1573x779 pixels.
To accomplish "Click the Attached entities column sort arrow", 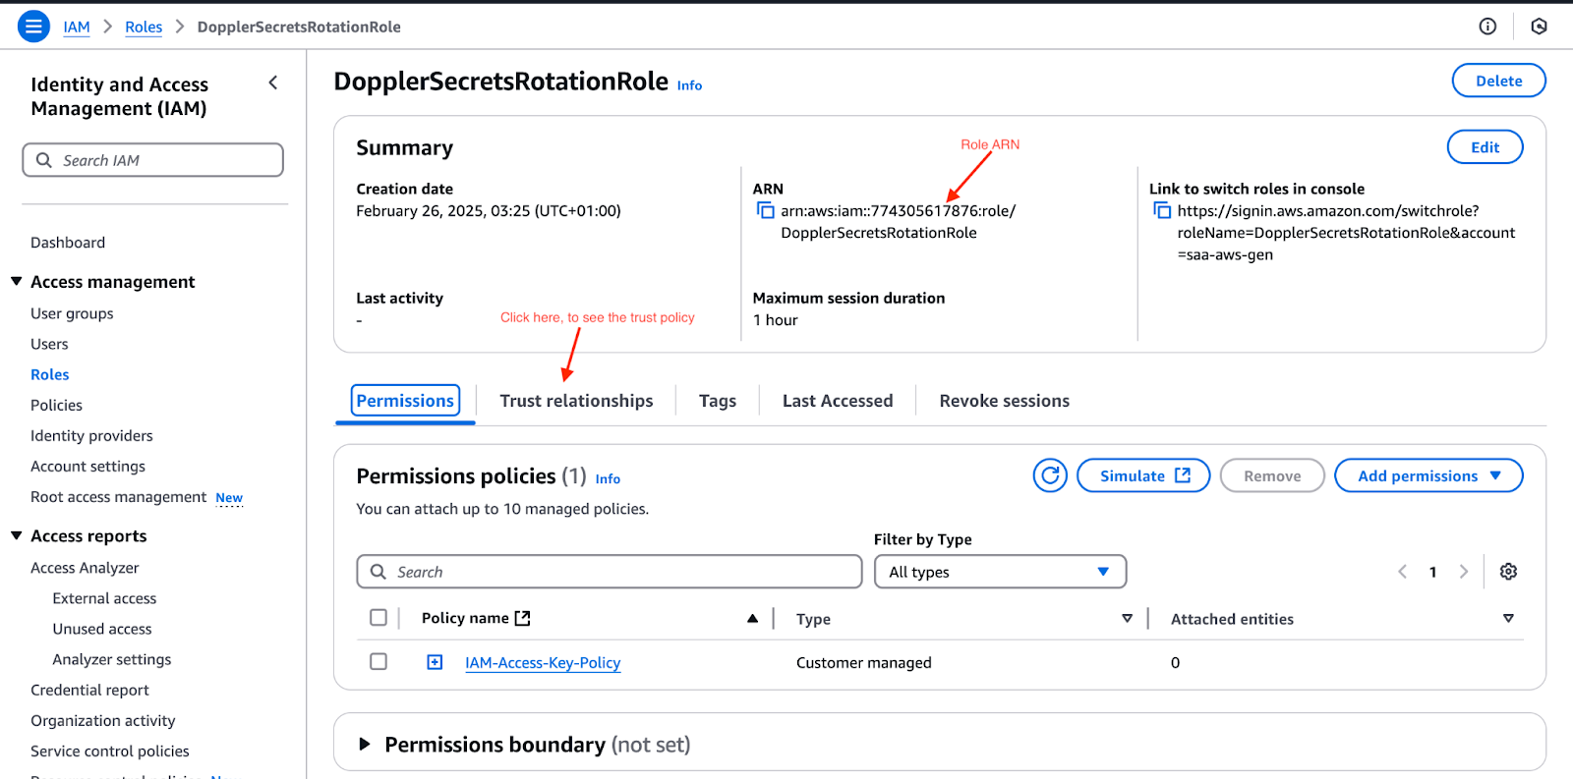I will [x=1508, y=618].
